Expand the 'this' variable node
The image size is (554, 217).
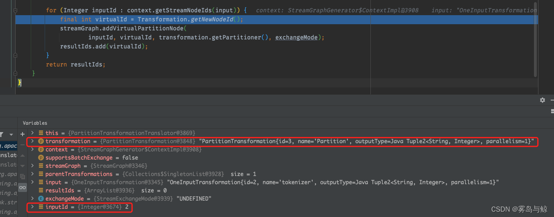click(33, 133)
